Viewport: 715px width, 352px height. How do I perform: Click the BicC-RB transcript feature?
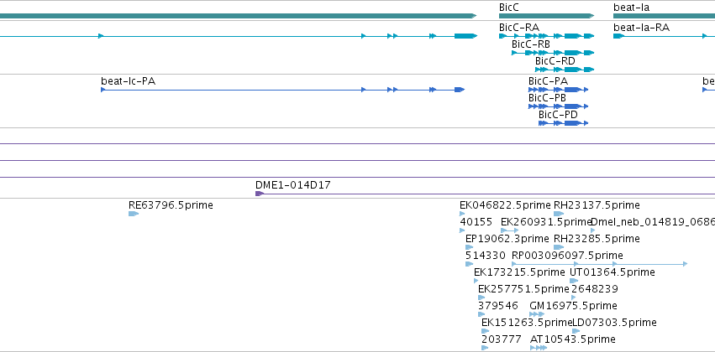click(553, 53)
